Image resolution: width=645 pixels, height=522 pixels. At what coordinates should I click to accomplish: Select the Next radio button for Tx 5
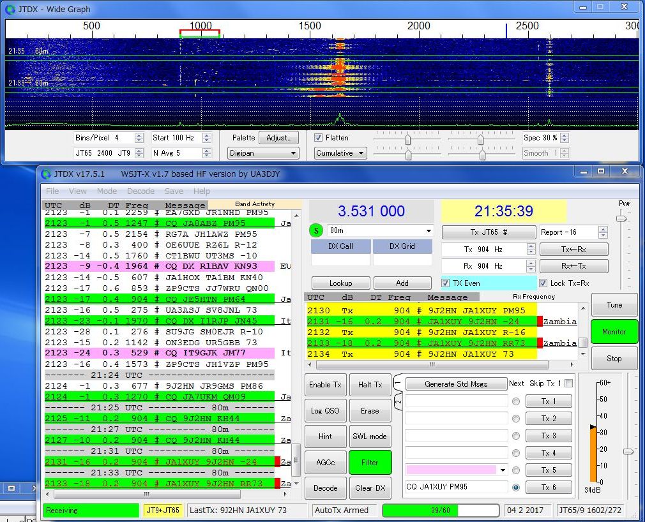[x=516, y=470]
